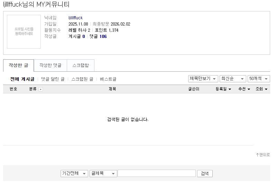
Task: Click the 글쓴이 column header
Action: [194, 89]
